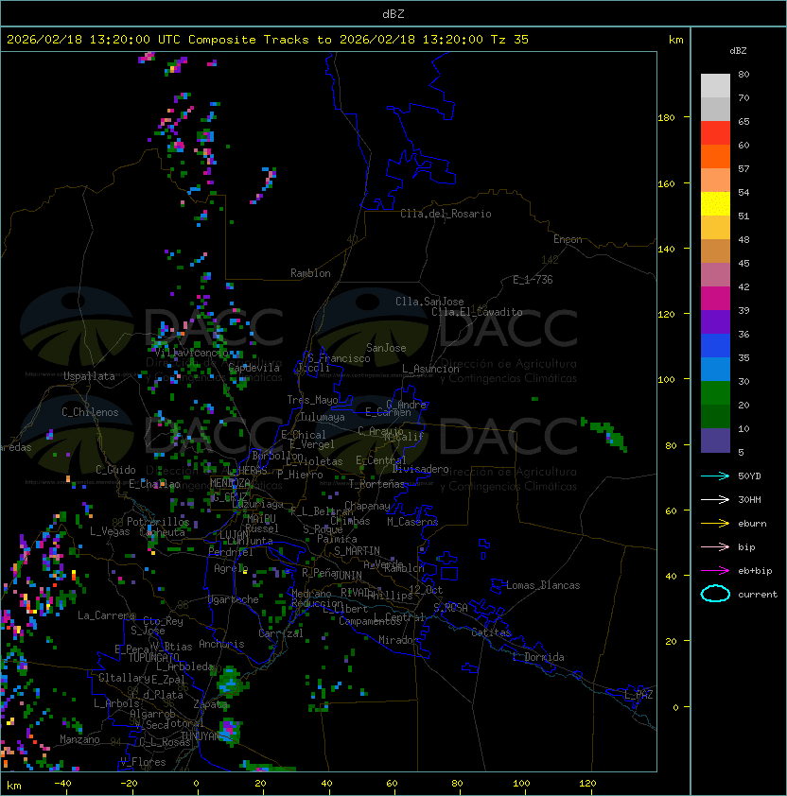Screen dimensions: 787x796
Task: Click the 'Encon' map label
Action: tap(568, 239)
